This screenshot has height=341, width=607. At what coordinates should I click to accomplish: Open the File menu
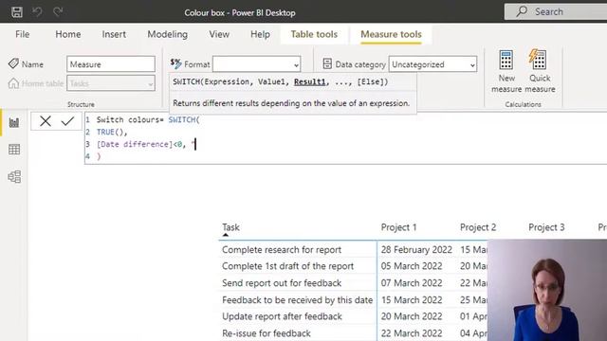pyautogui.click(x=23, y=34)
